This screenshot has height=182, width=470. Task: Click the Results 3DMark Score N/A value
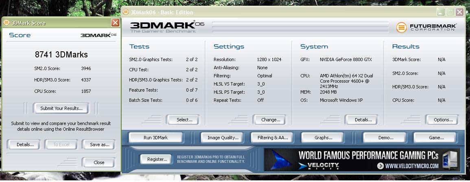[442, 59]
